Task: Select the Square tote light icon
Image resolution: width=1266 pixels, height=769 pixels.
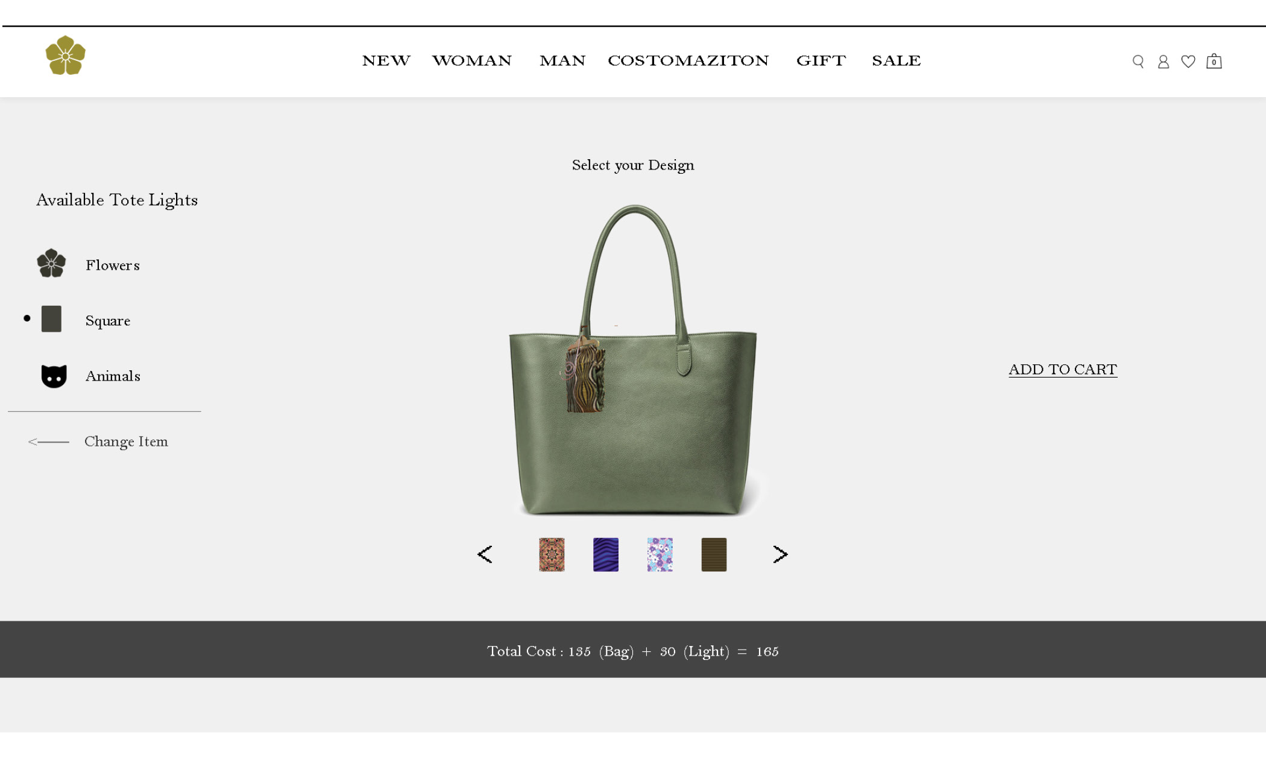Action: (x=51, y=319)
